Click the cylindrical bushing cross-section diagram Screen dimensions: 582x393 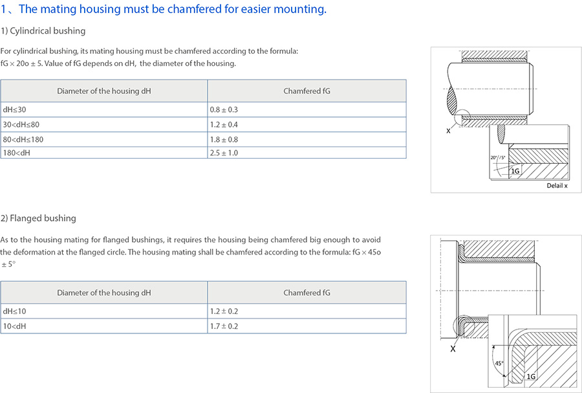pyautogui.click(x=505, y=119)
